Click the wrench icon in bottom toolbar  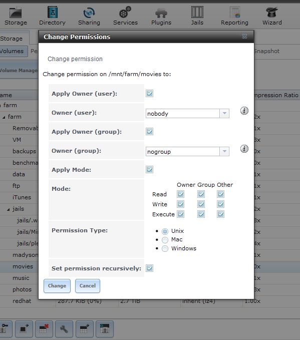coord(64,329)
